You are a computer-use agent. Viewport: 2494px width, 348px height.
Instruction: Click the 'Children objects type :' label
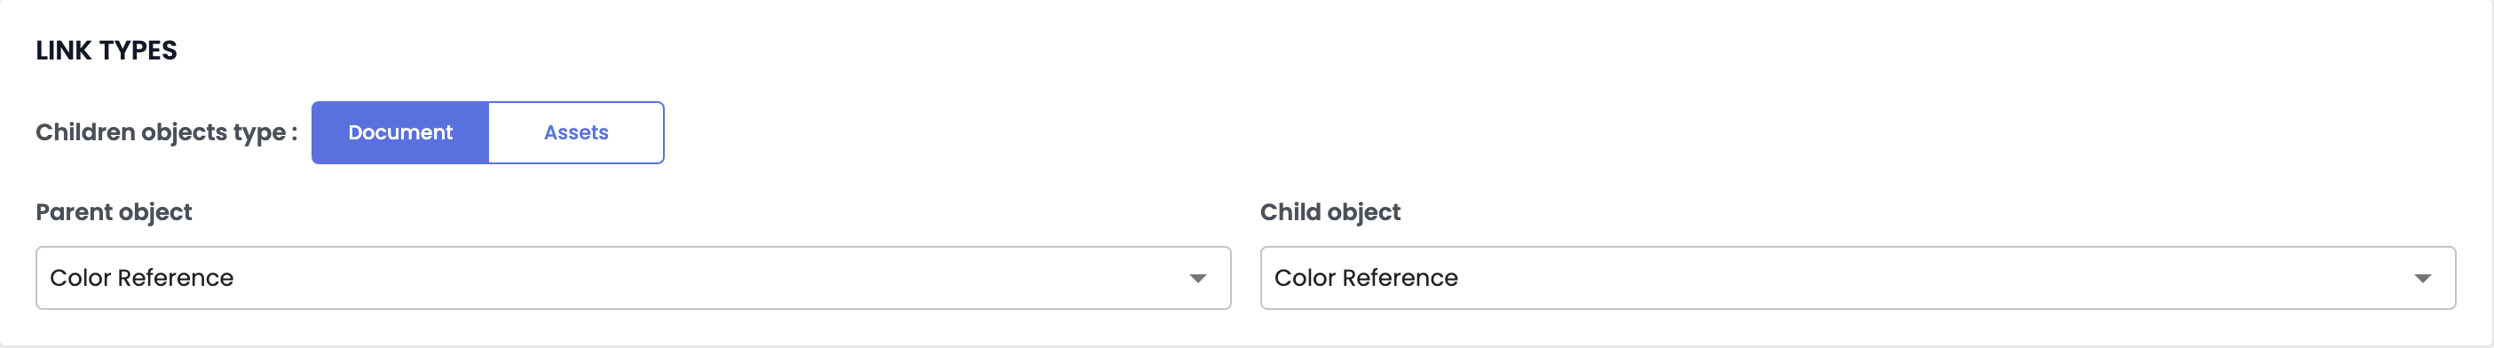click(167, 133)
